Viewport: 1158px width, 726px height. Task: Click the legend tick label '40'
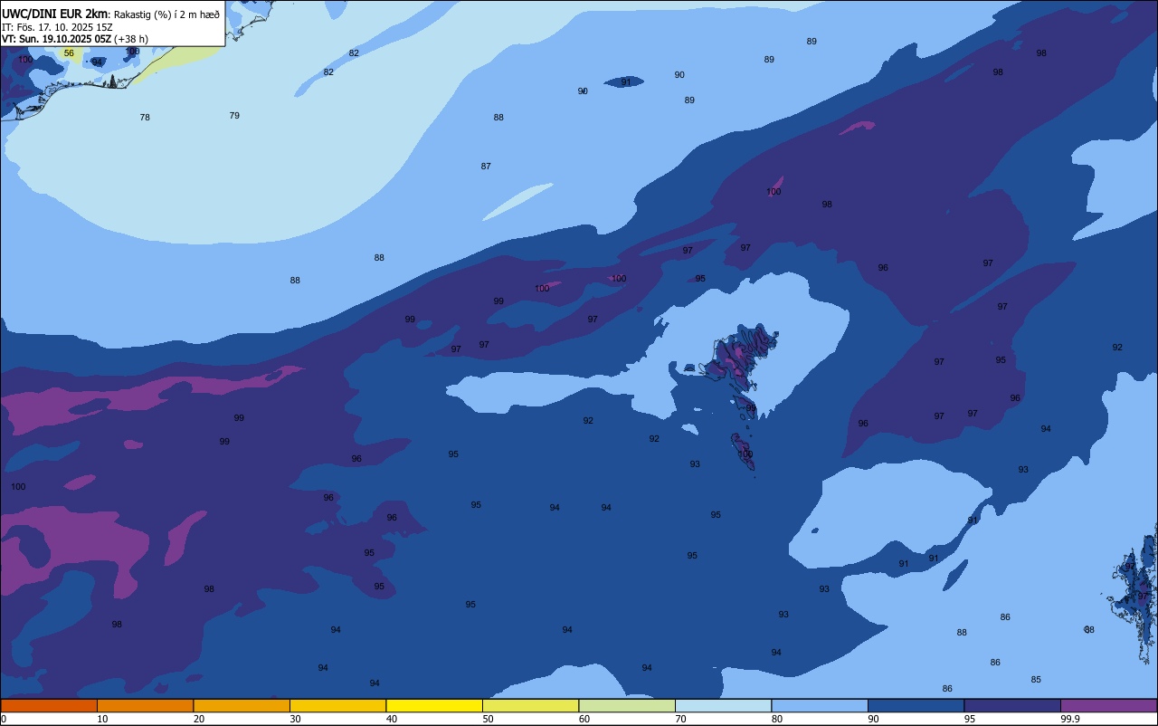[392, 719]
